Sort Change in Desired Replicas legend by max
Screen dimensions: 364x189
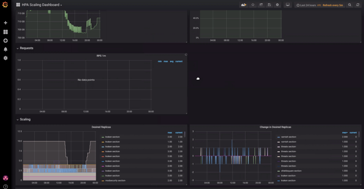click(x=345, y=133)
